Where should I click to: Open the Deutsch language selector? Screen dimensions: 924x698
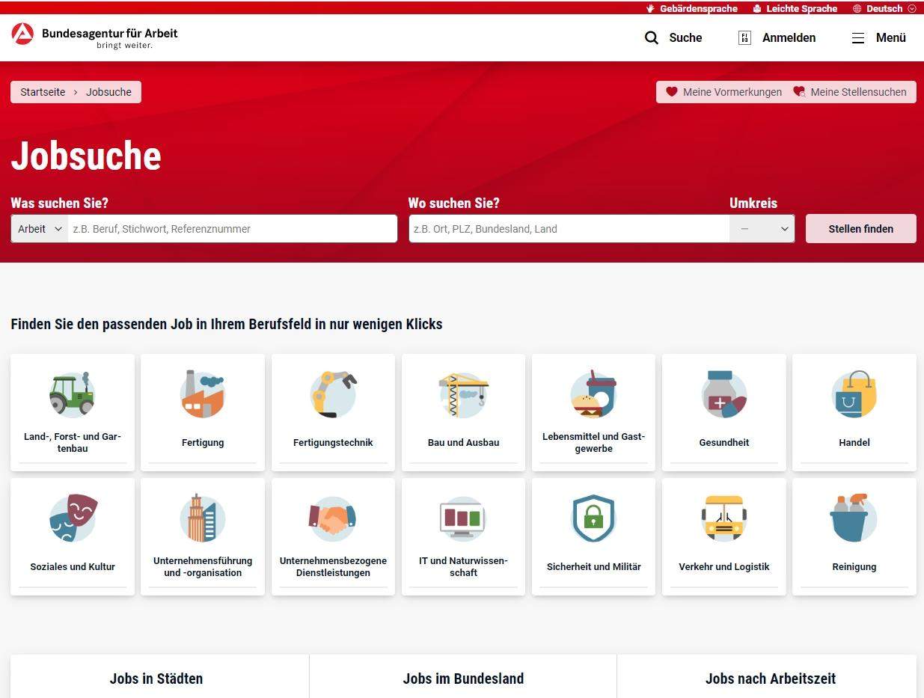pyautogui.click(x=883, y=8)
